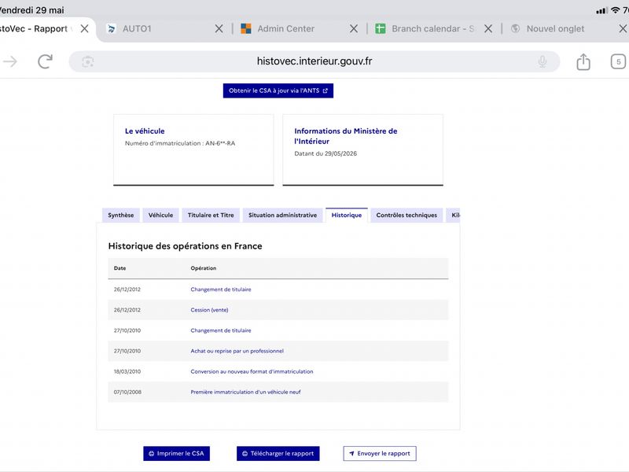This screenshot has width=629, height=472.
Task: Tap the microphone icon in address bar
Action: pyautogui.click(x=542, y=61)
